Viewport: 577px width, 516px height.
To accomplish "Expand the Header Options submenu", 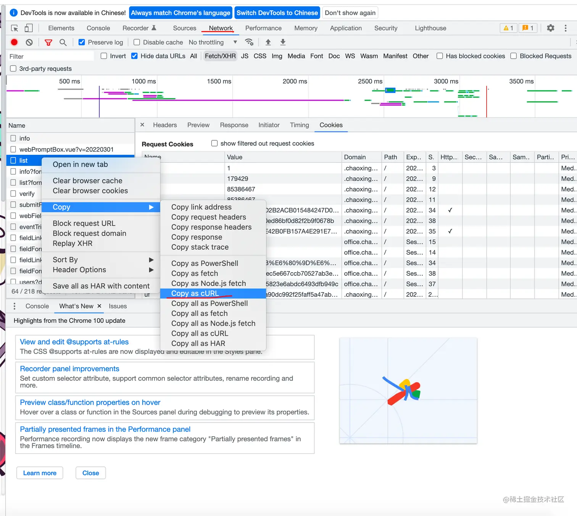I will (101, 270).
